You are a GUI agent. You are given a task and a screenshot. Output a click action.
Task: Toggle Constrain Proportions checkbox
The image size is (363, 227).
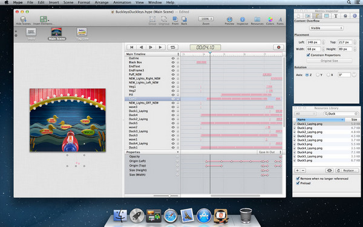point(308,55)
